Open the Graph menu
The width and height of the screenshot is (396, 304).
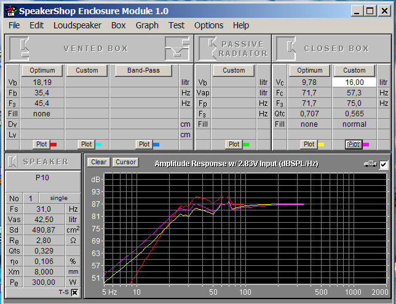[x=147, y=25]
